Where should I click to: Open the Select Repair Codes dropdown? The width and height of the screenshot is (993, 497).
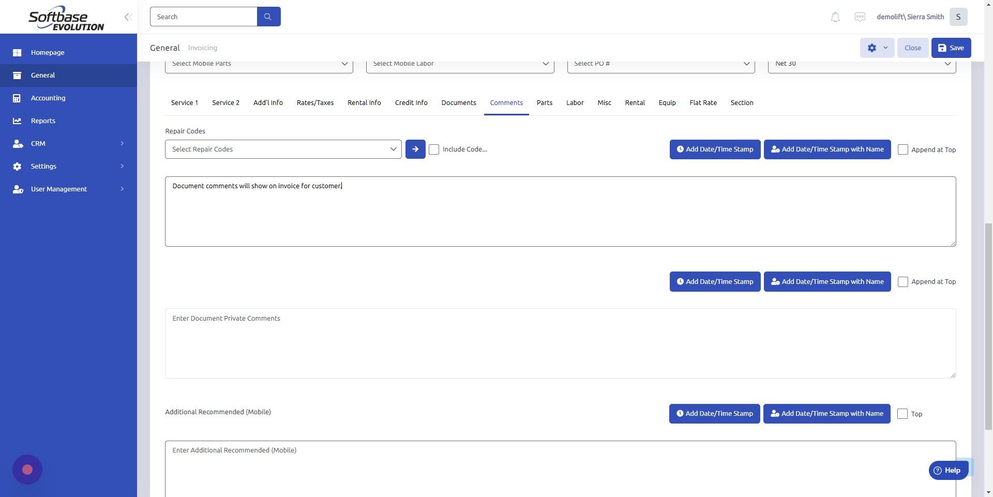(x=283, y=149)
